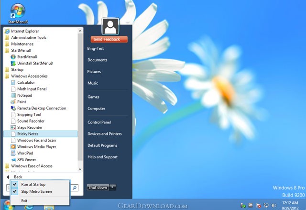Screen dimensions: 306x210
Task: Click the volume speaker tray icon
Action: point(274,206)
